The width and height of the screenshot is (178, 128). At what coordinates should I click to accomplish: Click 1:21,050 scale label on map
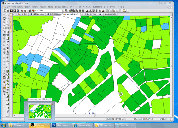91,113
